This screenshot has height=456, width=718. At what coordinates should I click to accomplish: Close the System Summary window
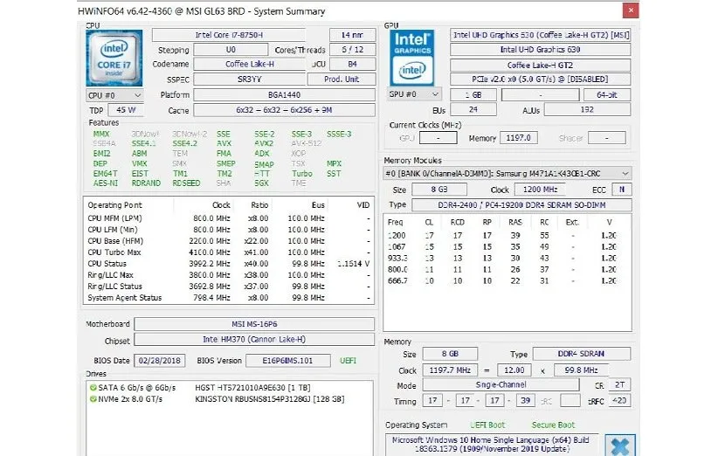(x=631, y=10)
